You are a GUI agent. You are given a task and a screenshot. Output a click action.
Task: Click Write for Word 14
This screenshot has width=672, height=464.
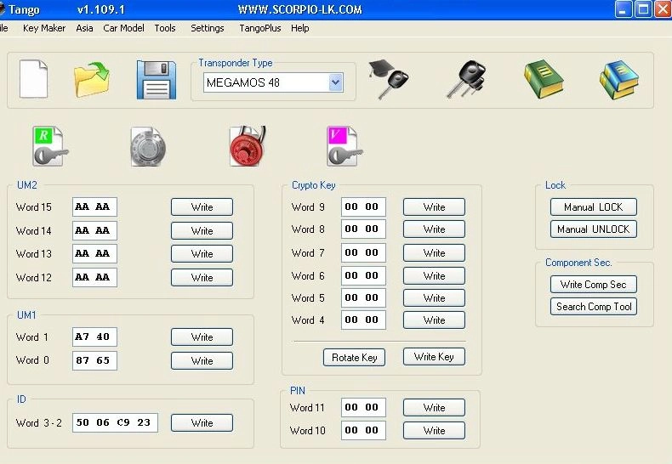click(202, 231)
